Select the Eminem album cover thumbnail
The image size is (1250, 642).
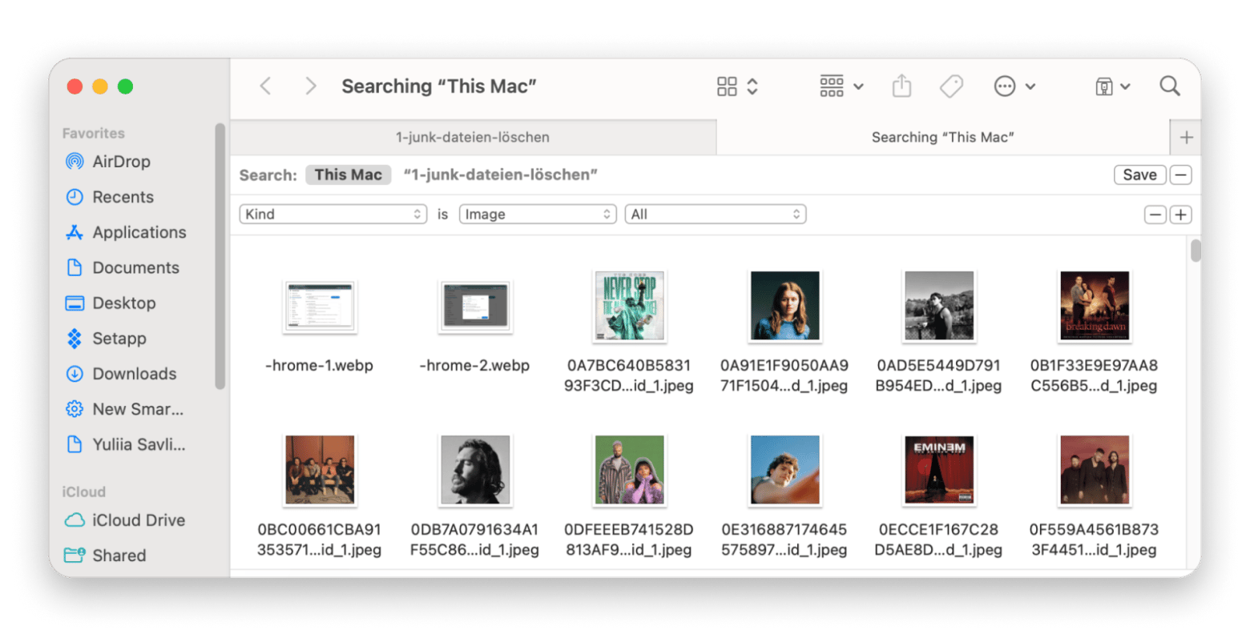coord(937,471)
